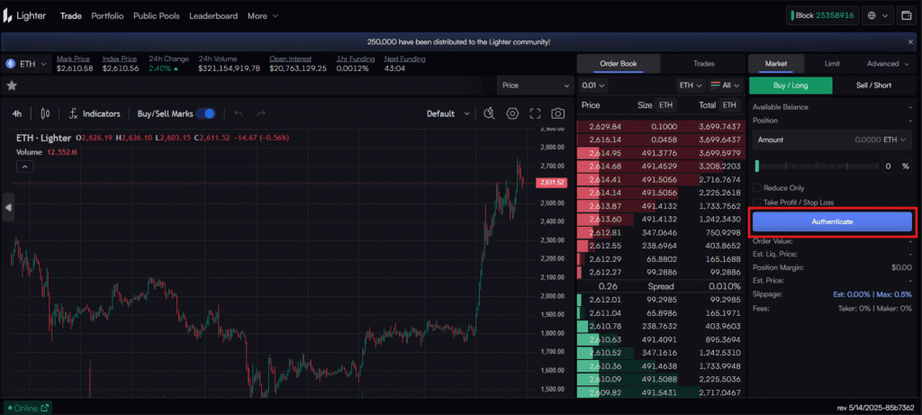Image resolution: width=922 pixels, height=415 pixels.
Task: Click the 2,611.52 current price tag on chart
Action: (551, 183)
